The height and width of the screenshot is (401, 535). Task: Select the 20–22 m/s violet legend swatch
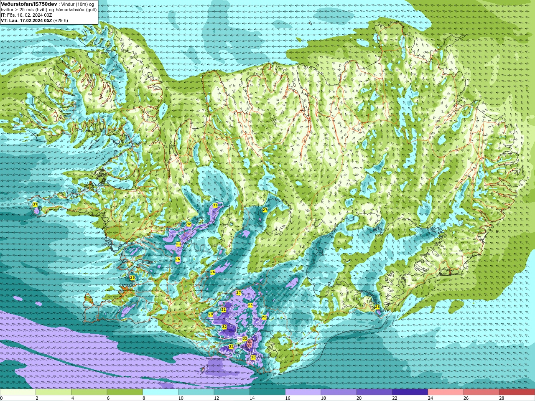(x=374, y=392)
